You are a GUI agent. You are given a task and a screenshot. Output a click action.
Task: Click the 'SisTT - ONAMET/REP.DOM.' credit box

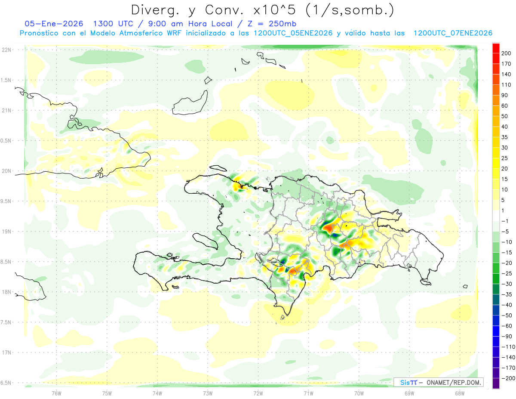tap(439, 382)
